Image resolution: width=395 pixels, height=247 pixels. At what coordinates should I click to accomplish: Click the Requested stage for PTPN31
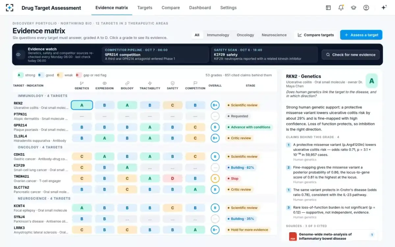238,116
